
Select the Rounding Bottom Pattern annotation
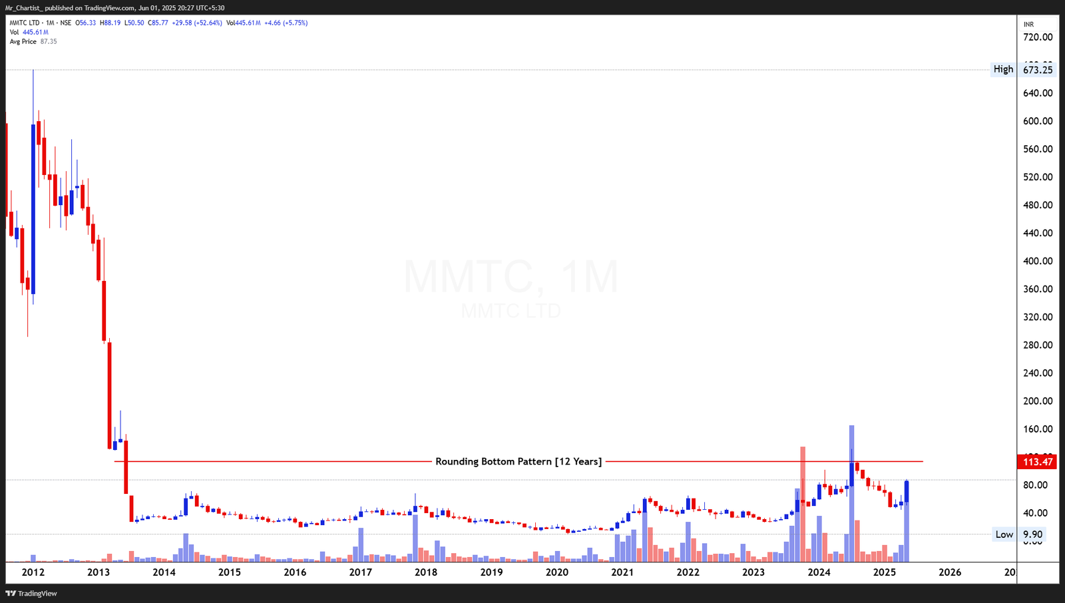coord(519,461)
